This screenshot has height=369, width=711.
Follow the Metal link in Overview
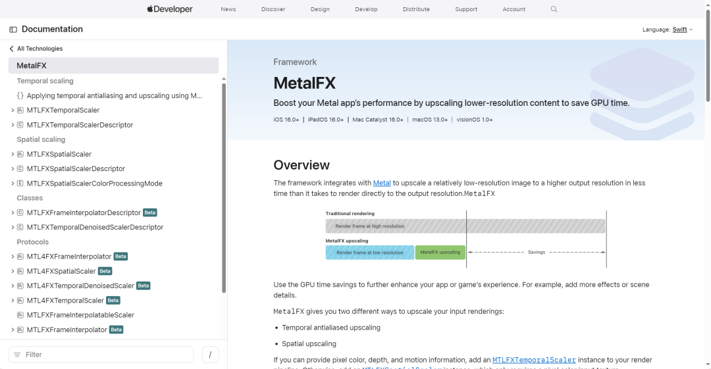click(382, 183)
